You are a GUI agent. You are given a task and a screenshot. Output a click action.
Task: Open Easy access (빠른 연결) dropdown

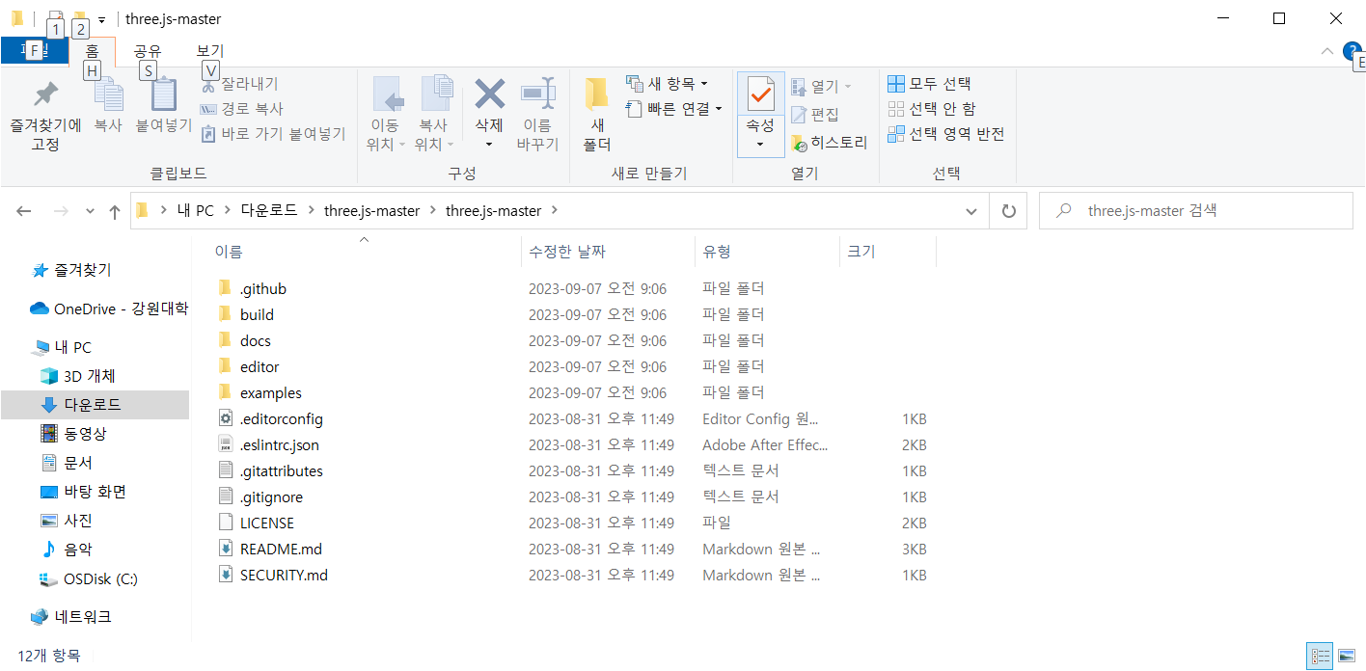tap(673, 109)
